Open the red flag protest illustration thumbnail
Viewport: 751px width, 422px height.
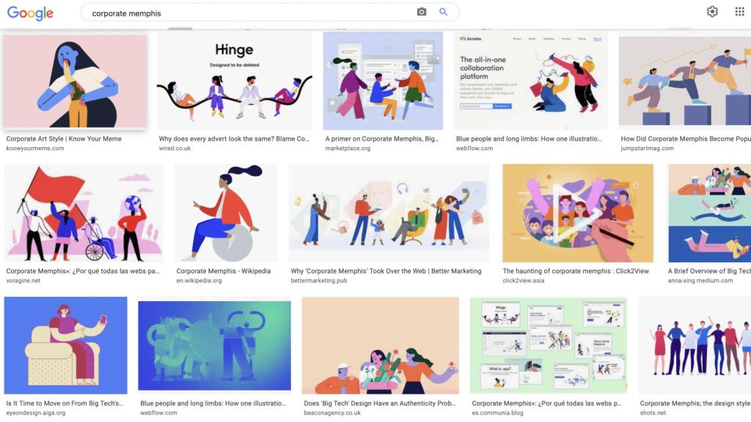tap(84, 213)
